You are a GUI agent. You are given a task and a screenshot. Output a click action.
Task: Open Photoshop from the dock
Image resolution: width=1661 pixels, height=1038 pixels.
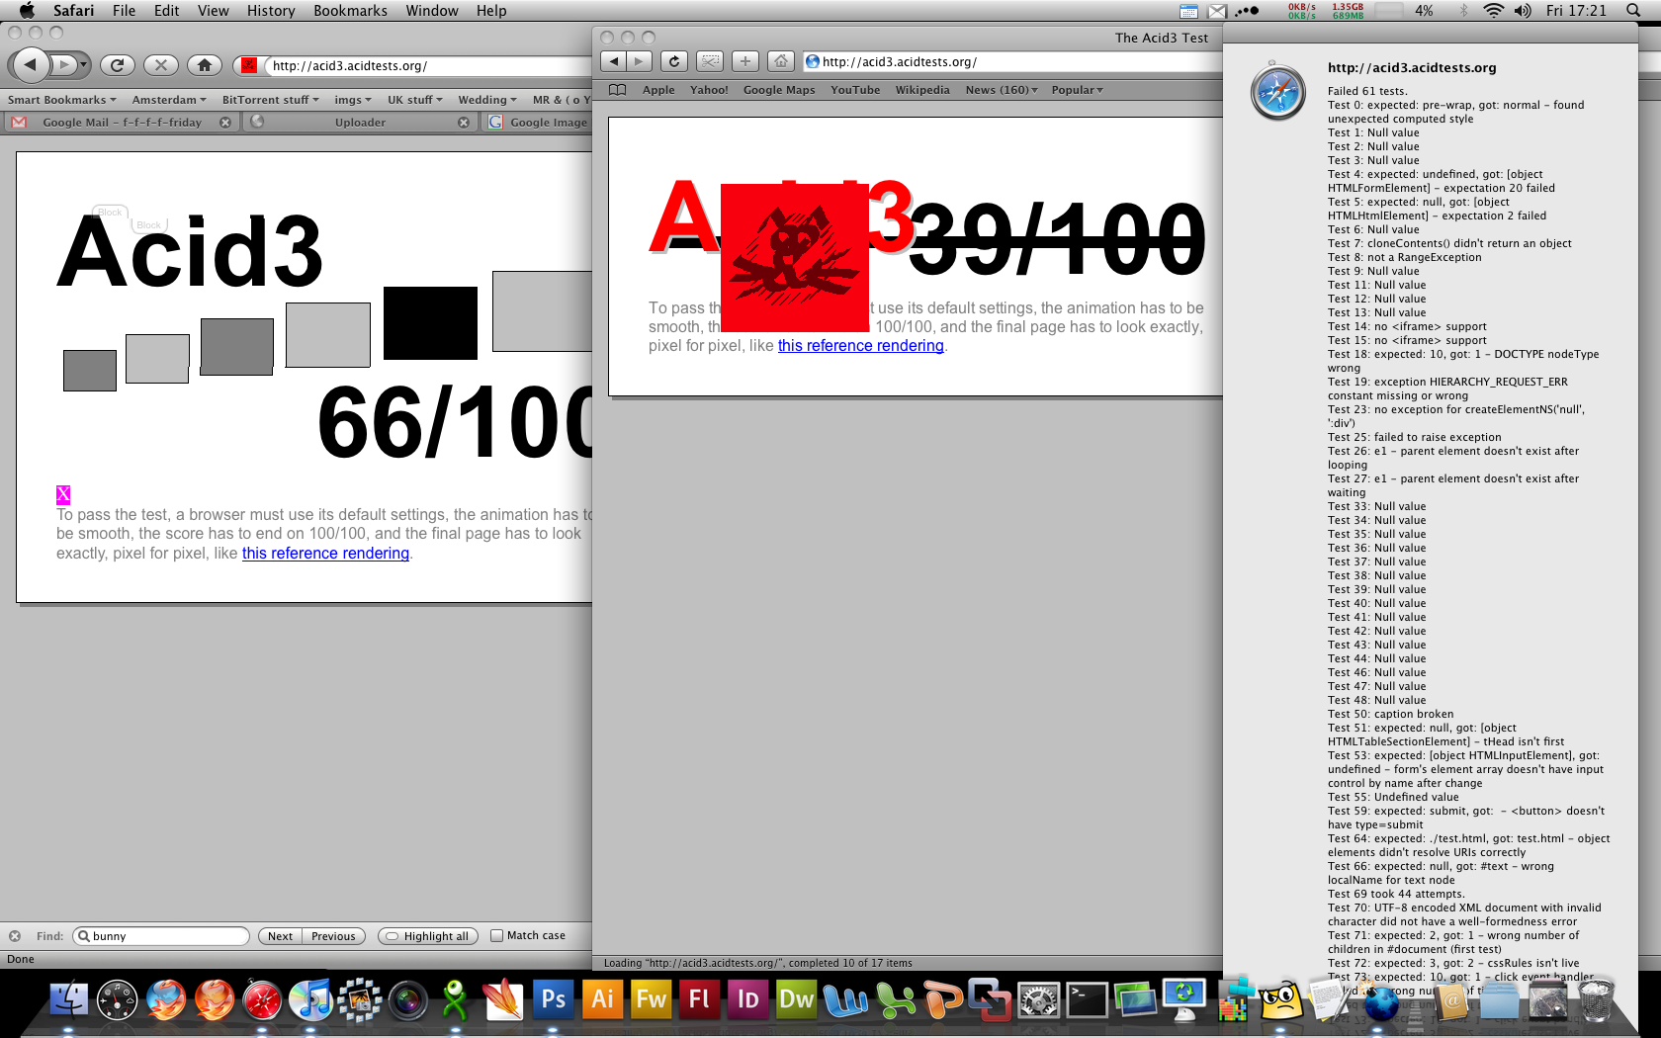tap(554, 999)
